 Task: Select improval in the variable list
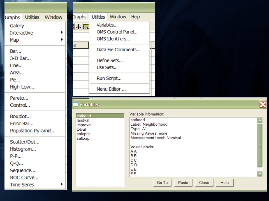(x=100, y=125)
